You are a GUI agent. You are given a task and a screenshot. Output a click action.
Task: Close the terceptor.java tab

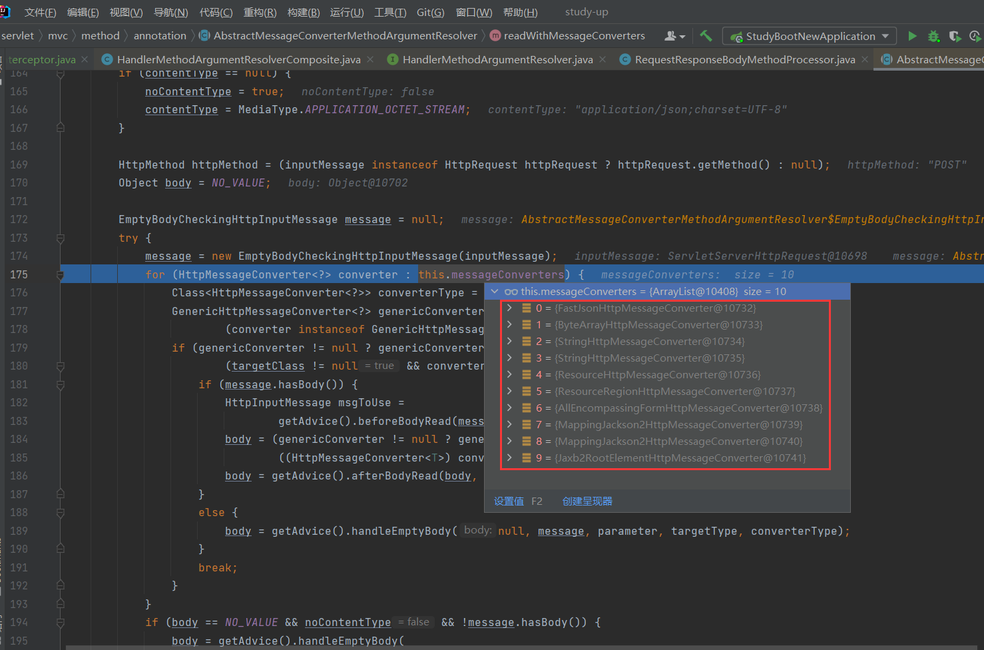point(85,60)
